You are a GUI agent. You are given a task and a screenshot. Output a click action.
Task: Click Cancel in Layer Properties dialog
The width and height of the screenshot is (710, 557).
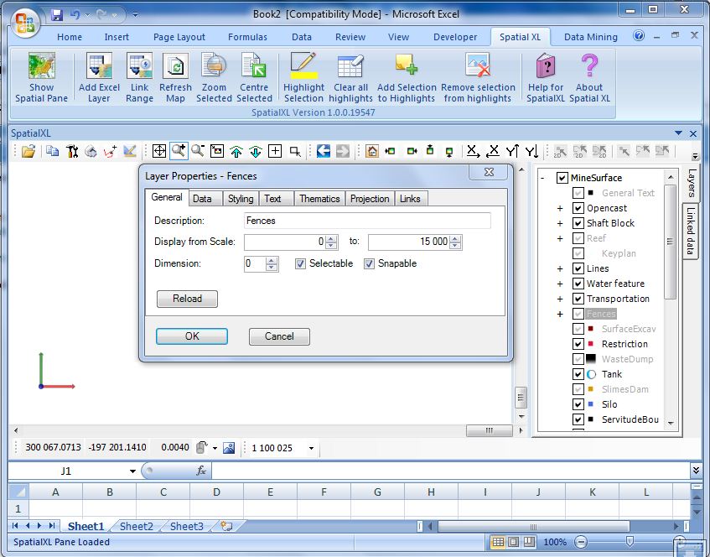coord(279,336)
